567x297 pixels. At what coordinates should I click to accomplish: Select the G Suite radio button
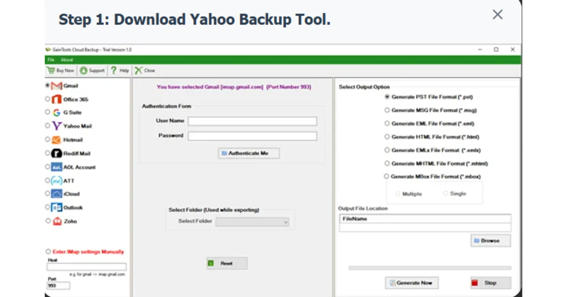[47, 112]
